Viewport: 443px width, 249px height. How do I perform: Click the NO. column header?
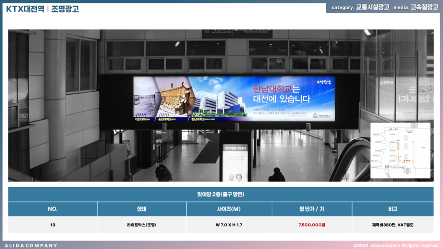click(52, 209)
